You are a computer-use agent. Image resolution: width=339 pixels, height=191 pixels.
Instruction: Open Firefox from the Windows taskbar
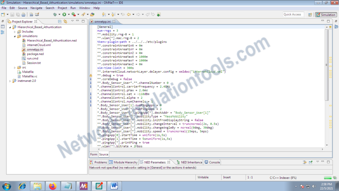tap(53, 186)
